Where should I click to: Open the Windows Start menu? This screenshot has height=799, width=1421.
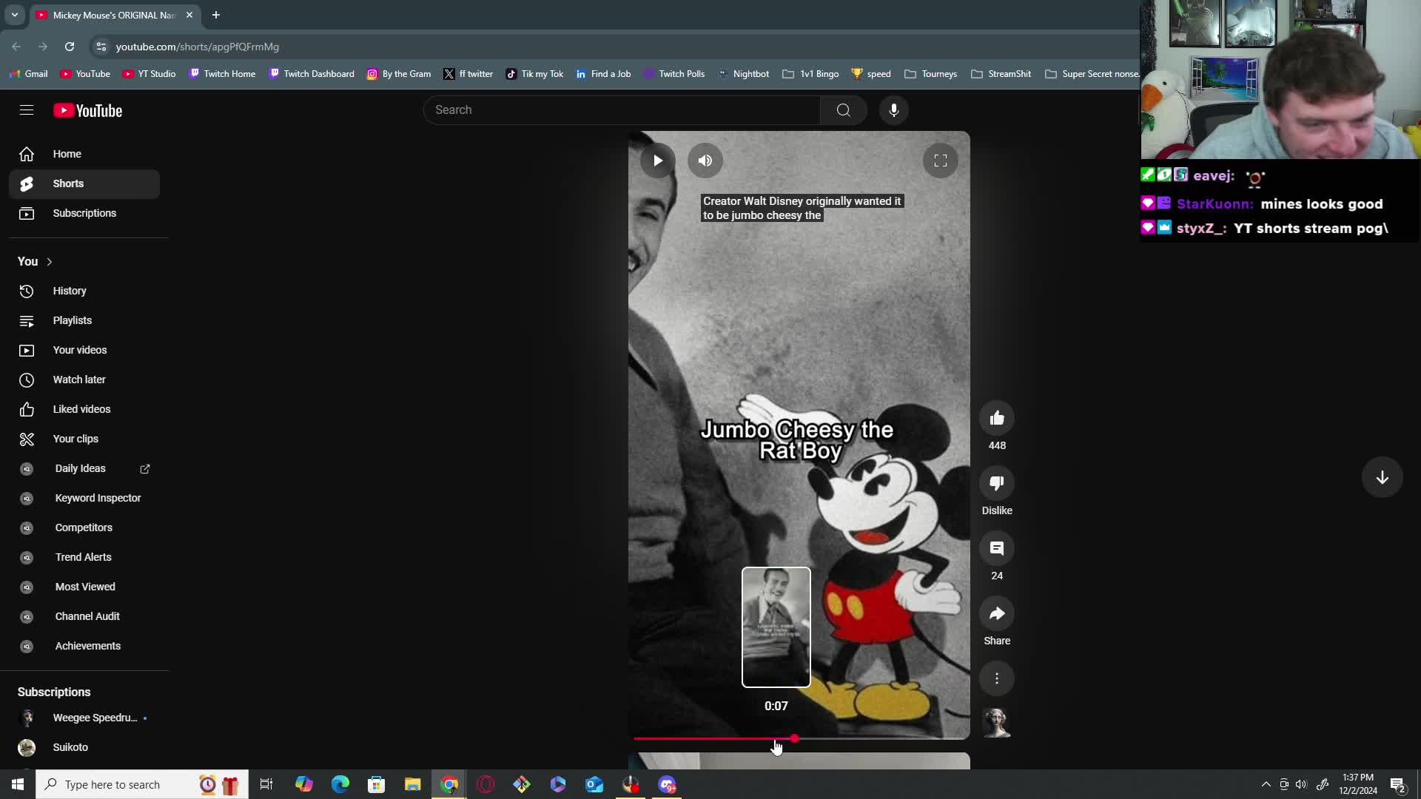pyautogui.click(x=18, y=784)
